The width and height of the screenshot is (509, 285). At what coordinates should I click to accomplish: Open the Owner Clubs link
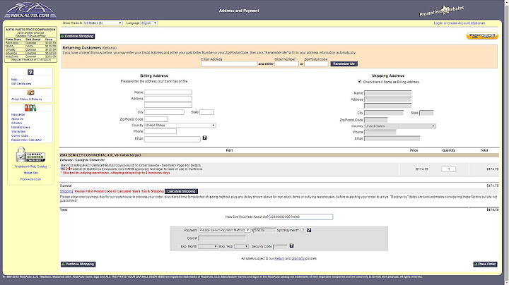[20, 135]
